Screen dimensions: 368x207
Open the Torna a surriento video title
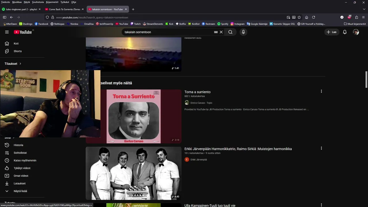(x=198, y=92)
